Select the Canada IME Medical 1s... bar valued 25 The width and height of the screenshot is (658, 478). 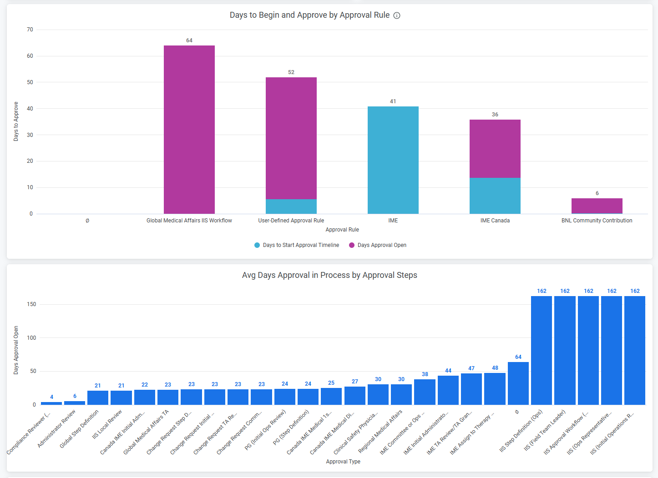point(331,396)
